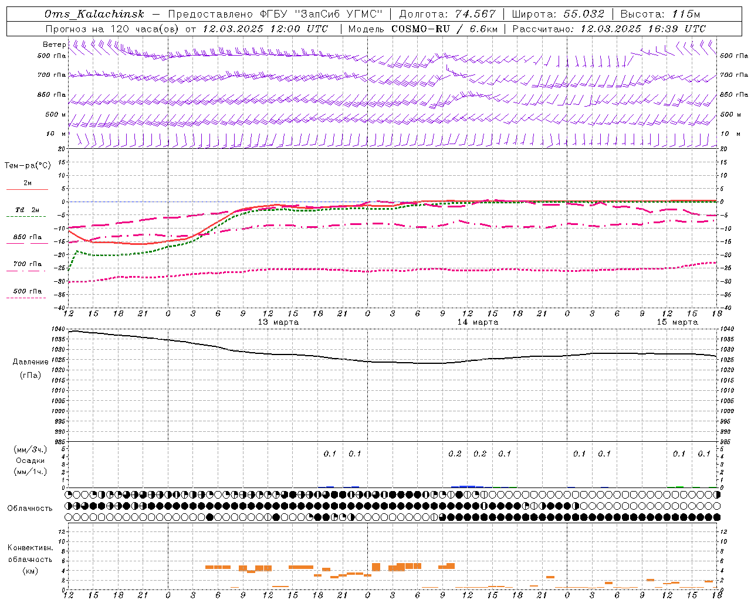751x600 pixels.
Task: Click the '700 гПа' temperature legend entry
Action: coord(28,264)
